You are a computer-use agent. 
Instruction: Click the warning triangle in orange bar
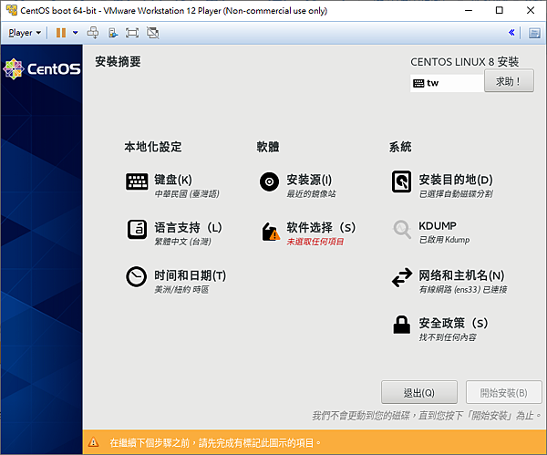pyautogui.click(x=93, y=442)
